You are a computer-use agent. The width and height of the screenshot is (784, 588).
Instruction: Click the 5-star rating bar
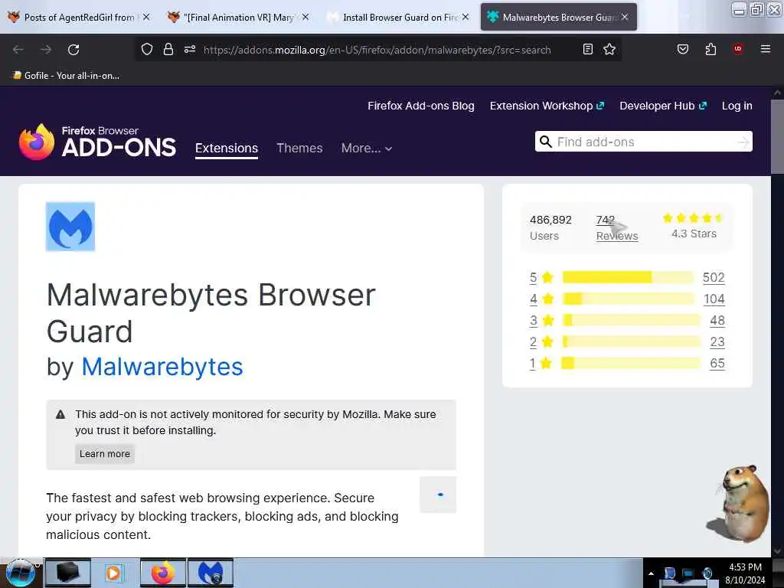click(x=628, y=277)
